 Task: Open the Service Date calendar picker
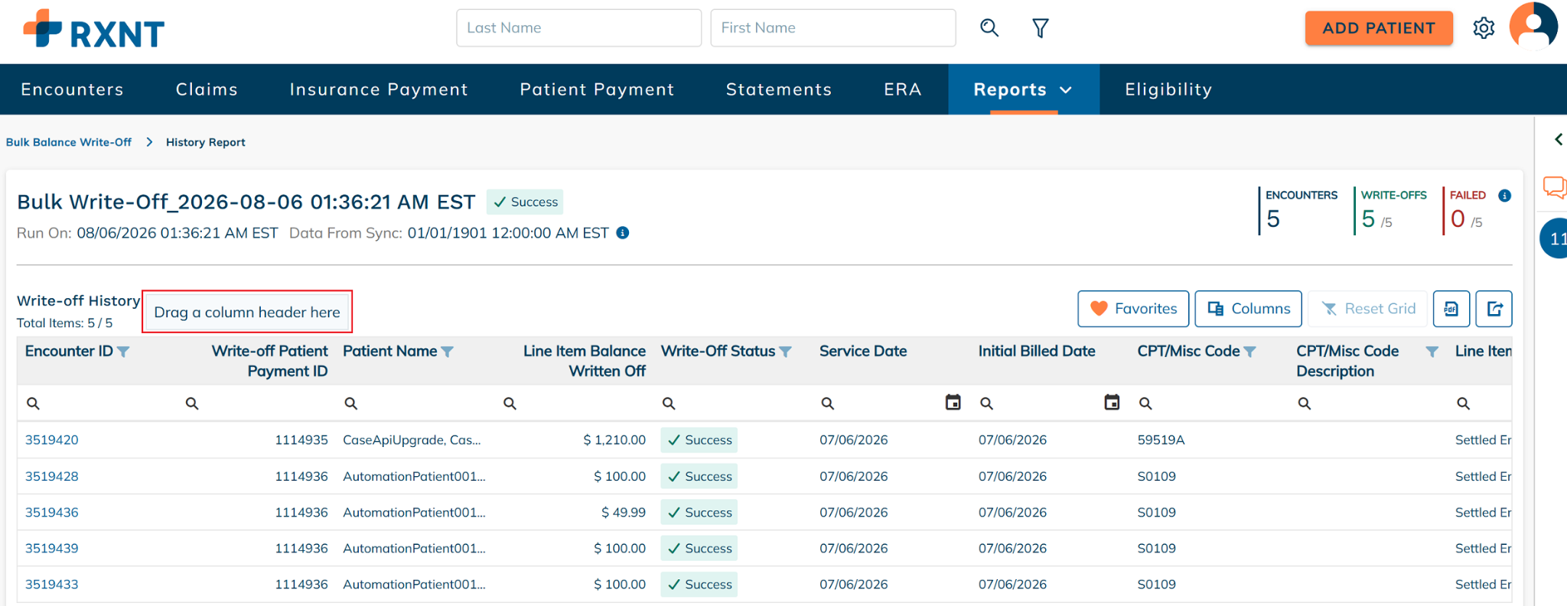[x=953, y=402]
